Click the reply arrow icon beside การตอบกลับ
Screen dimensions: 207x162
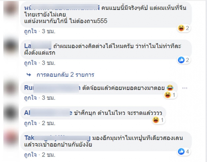point(29,75)
